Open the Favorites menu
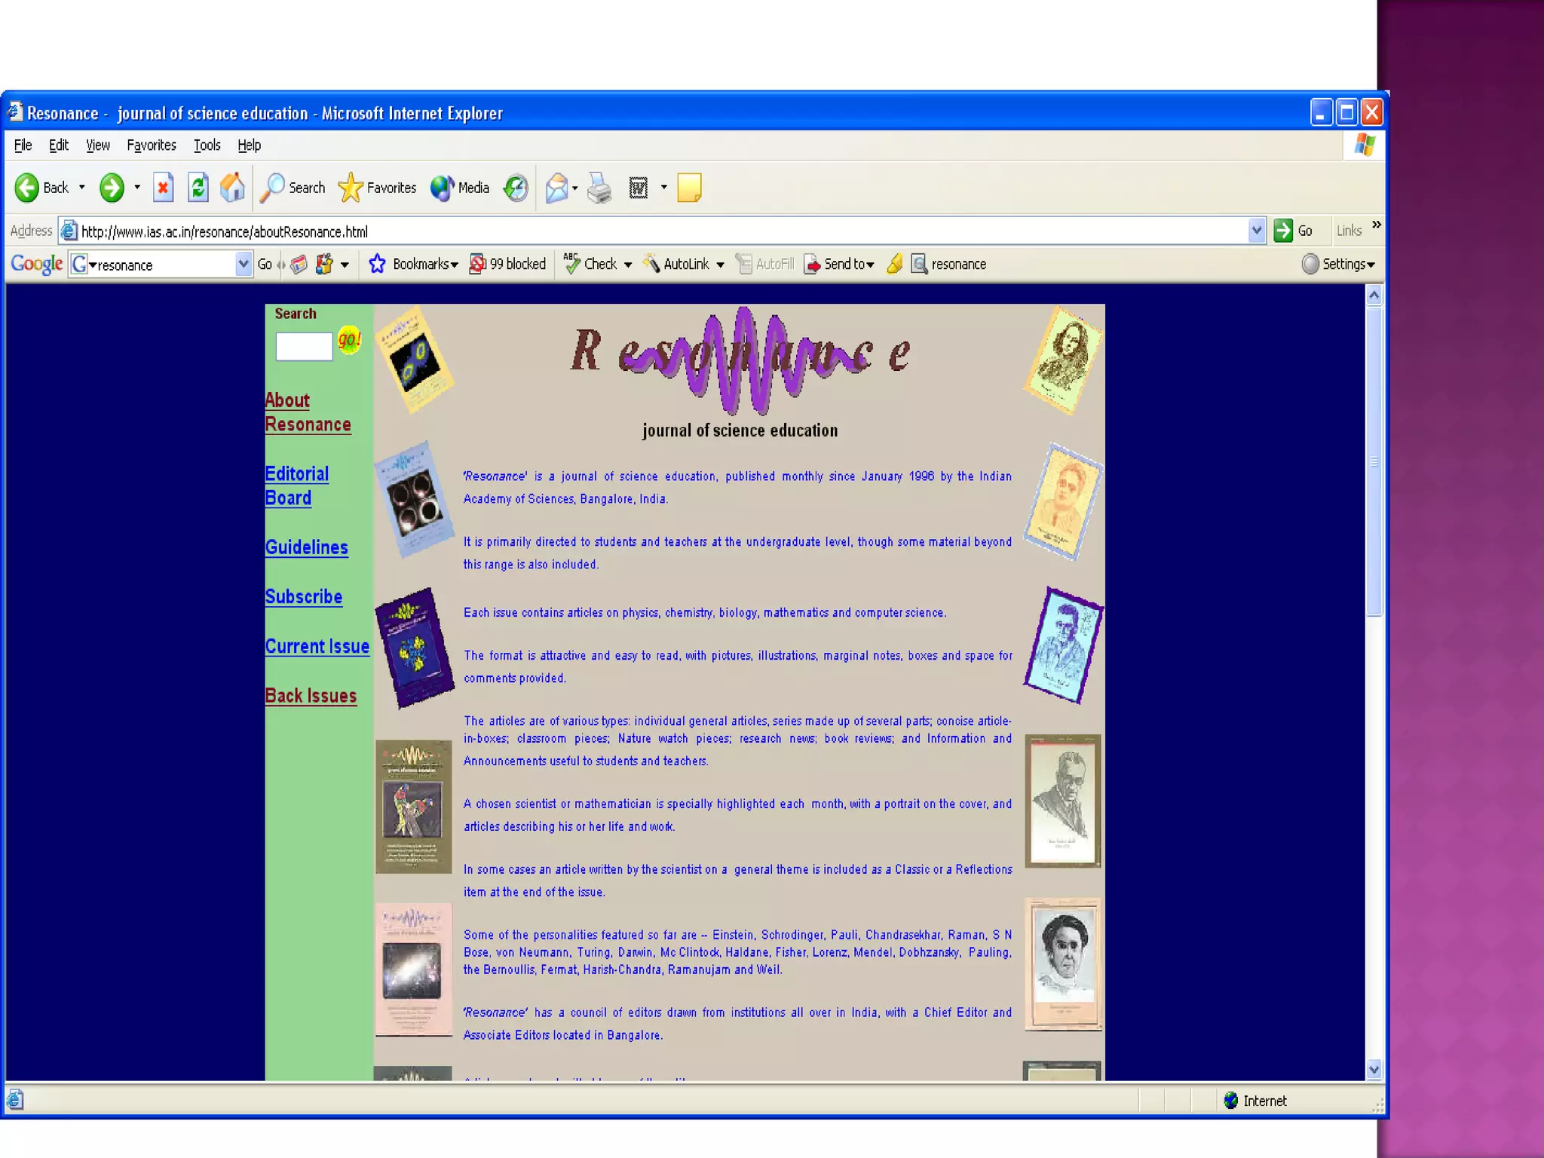The image size is (1544, 1158). click(x=151, y=145)
